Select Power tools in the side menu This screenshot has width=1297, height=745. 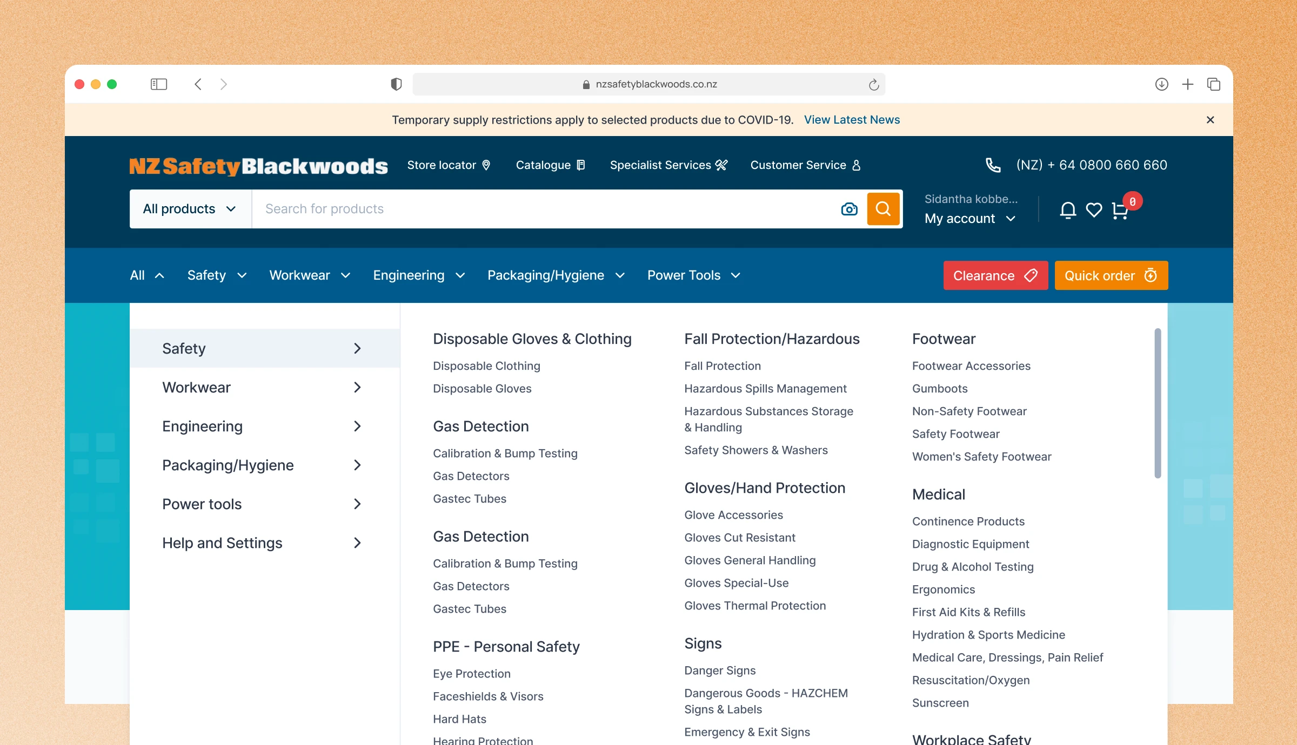[x=265, y=504]
